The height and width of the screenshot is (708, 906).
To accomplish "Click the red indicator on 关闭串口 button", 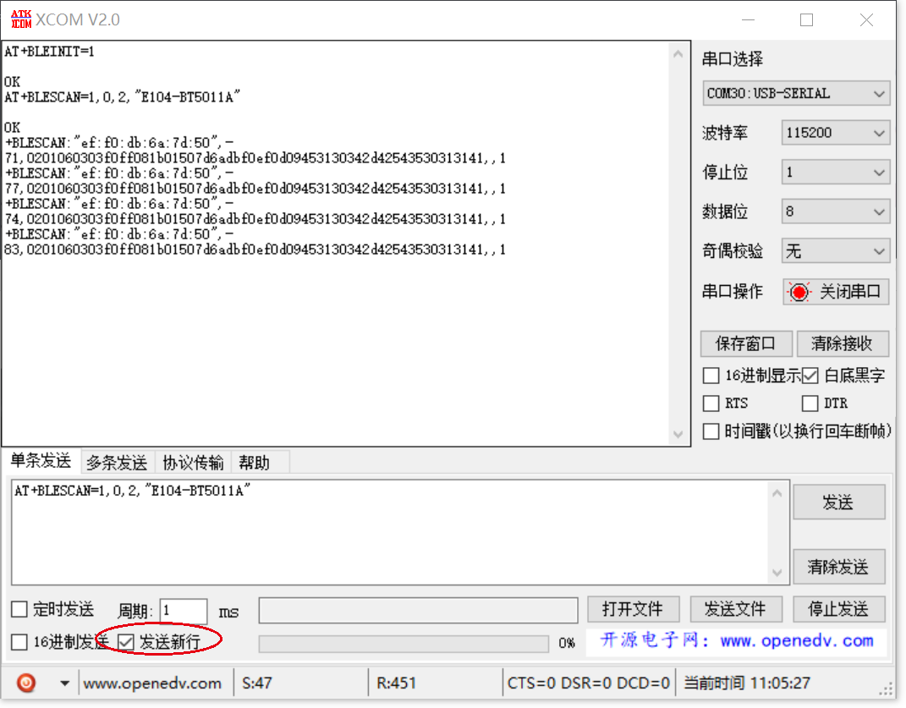I will pos(799,291).
